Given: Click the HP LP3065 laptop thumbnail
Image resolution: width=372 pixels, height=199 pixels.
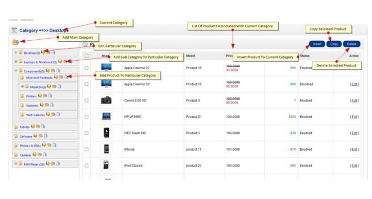Looking at the screenshot, I should click(x=106, y=116).
